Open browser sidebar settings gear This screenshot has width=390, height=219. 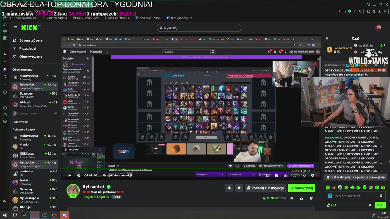pyautogui.click(x=5, y=121)
